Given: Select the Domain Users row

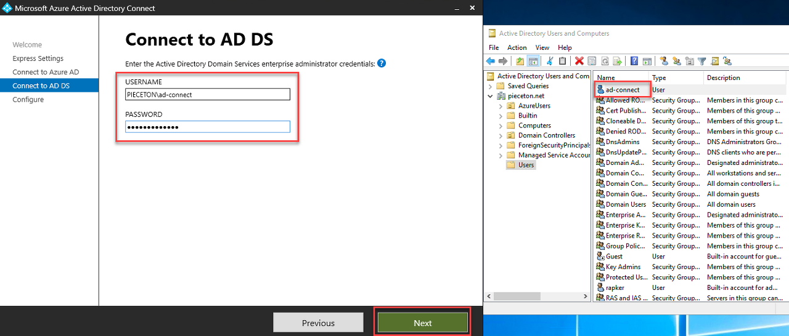Looking at the screenshot, I should 690,204.
